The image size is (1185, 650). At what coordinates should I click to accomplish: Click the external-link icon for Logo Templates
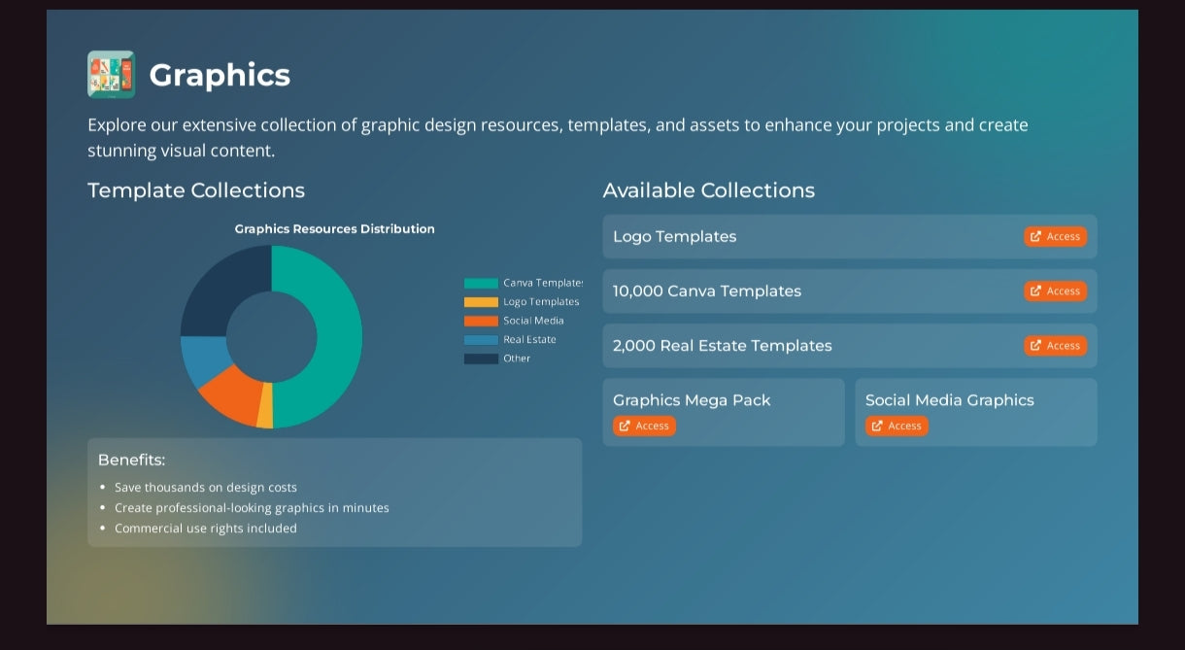tap(1035, 236)
